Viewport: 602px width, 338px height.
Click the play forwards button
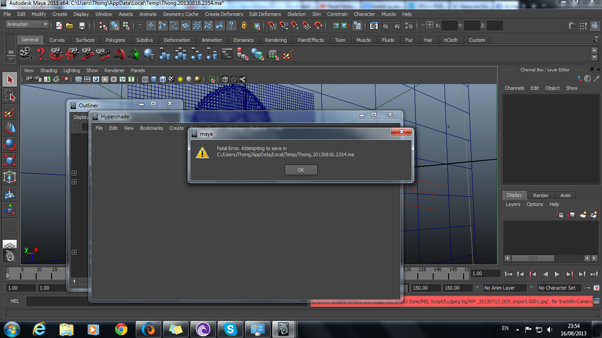click(557, 274)
